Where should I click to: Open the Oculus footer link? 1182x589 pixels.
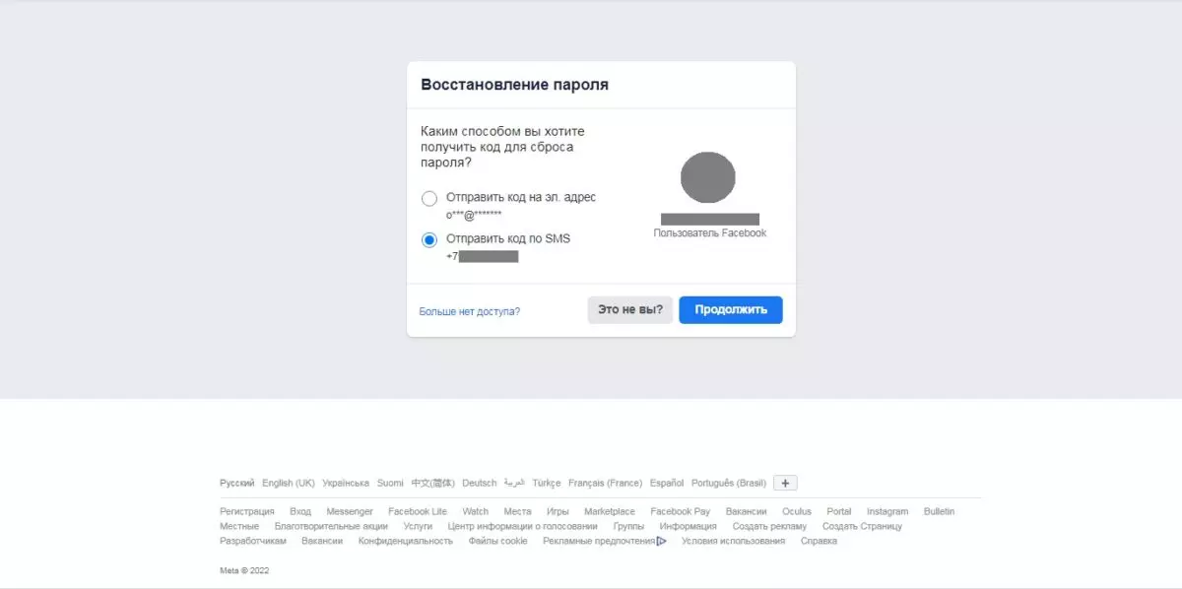(x=797, y=511)
